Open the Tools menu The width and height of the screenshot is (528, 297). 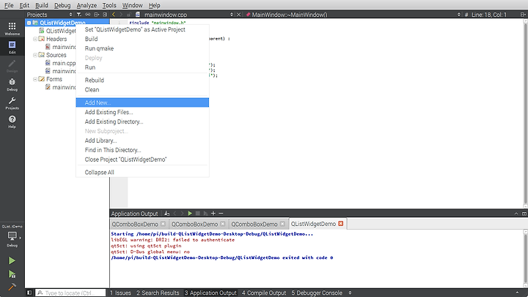tap(109, 5)
